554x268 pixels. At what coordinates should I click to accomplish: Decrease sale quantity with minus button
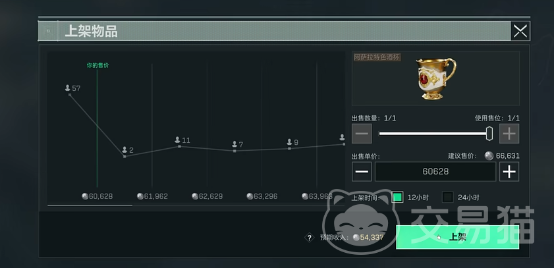362,134
